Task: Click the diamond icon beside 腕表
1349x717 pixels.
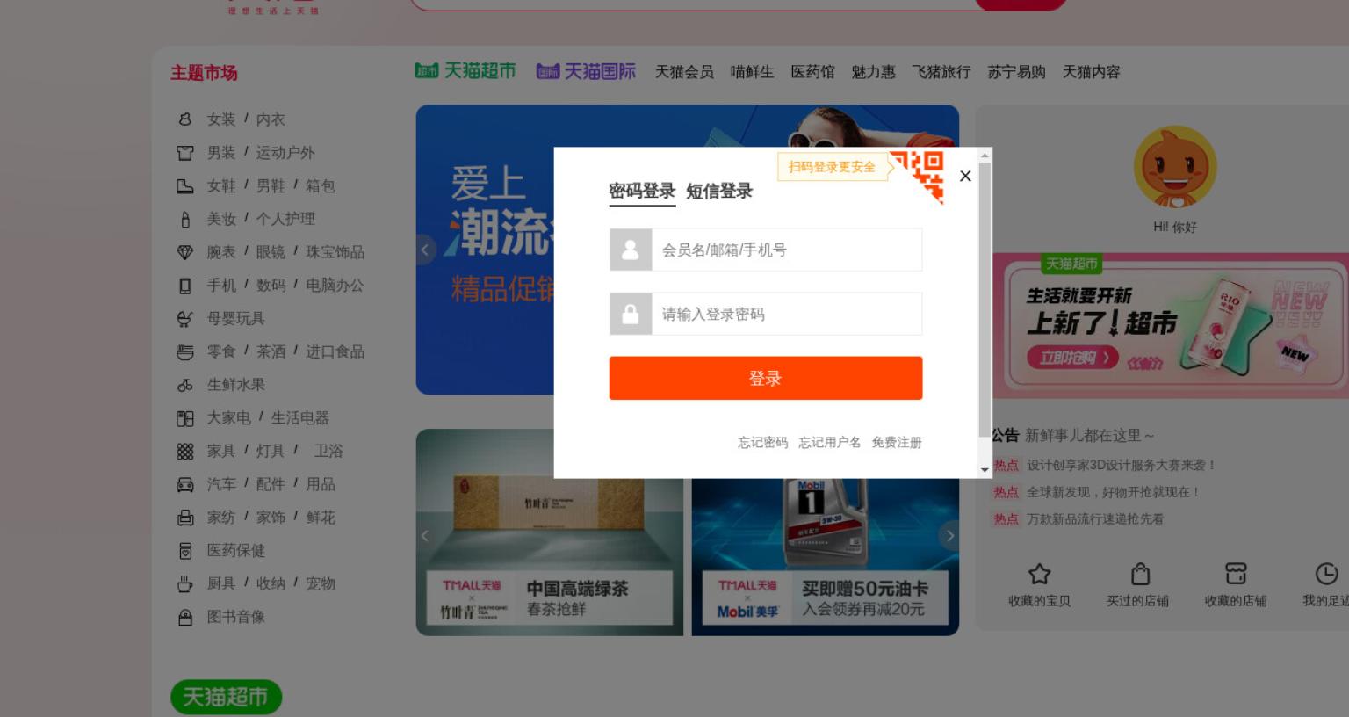Action: (185, 252)
